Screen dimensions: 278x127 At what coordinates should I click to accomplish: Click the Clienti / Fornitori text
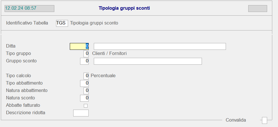click(x=110, y=54)
